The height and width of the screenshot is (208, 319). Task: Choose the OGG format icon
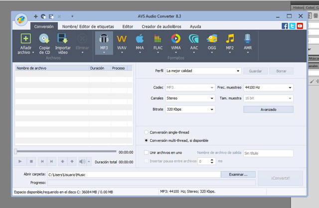[x=212, y=39]
